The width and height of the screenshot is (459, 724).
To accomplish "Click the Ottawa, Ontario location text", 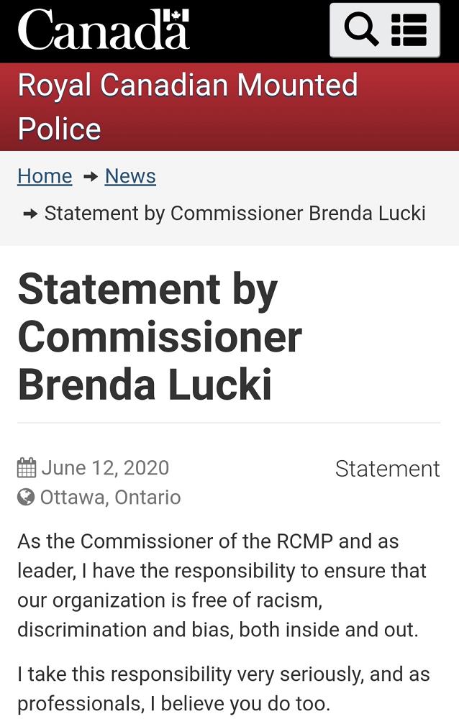I will point(110,498).
